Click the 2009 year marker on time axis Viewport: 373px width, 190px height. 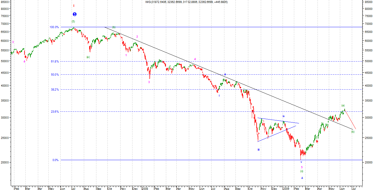click(x=286, y=189)
